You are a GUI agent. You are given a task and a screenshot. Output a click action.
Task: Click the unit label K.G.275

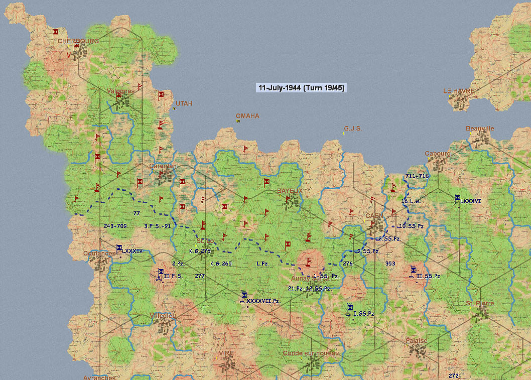coord(200,251)
